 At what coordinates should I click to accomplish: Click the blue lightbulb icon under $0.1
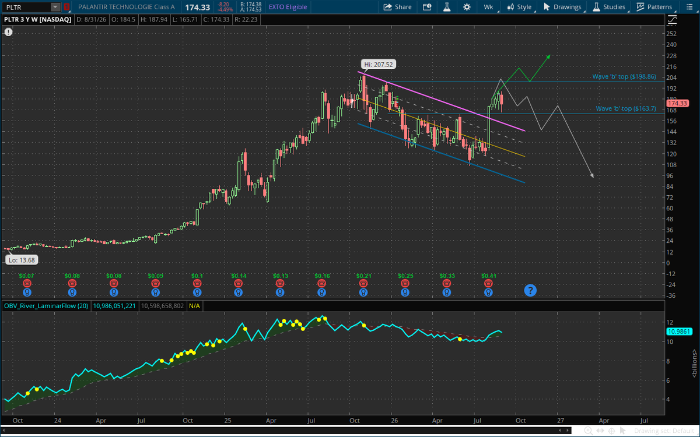[x=197, y=292]
